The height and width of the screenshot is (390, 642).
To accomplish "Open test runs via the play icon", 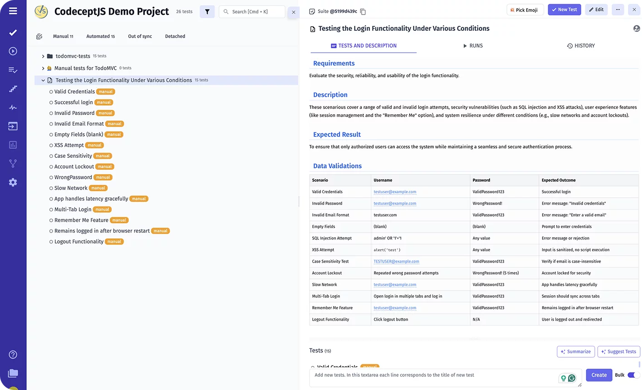I will 13,51.
